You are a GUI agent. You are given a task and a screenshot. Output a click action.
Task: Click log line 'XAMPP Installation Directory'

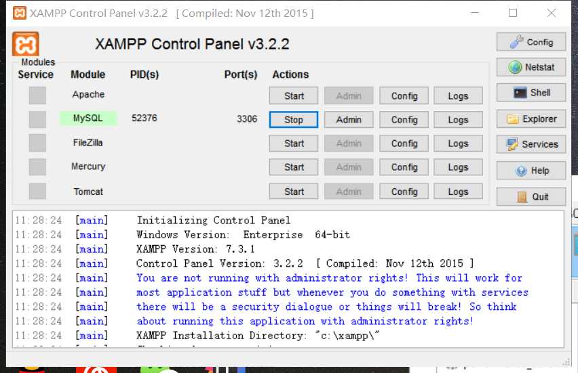pos(258,336)
